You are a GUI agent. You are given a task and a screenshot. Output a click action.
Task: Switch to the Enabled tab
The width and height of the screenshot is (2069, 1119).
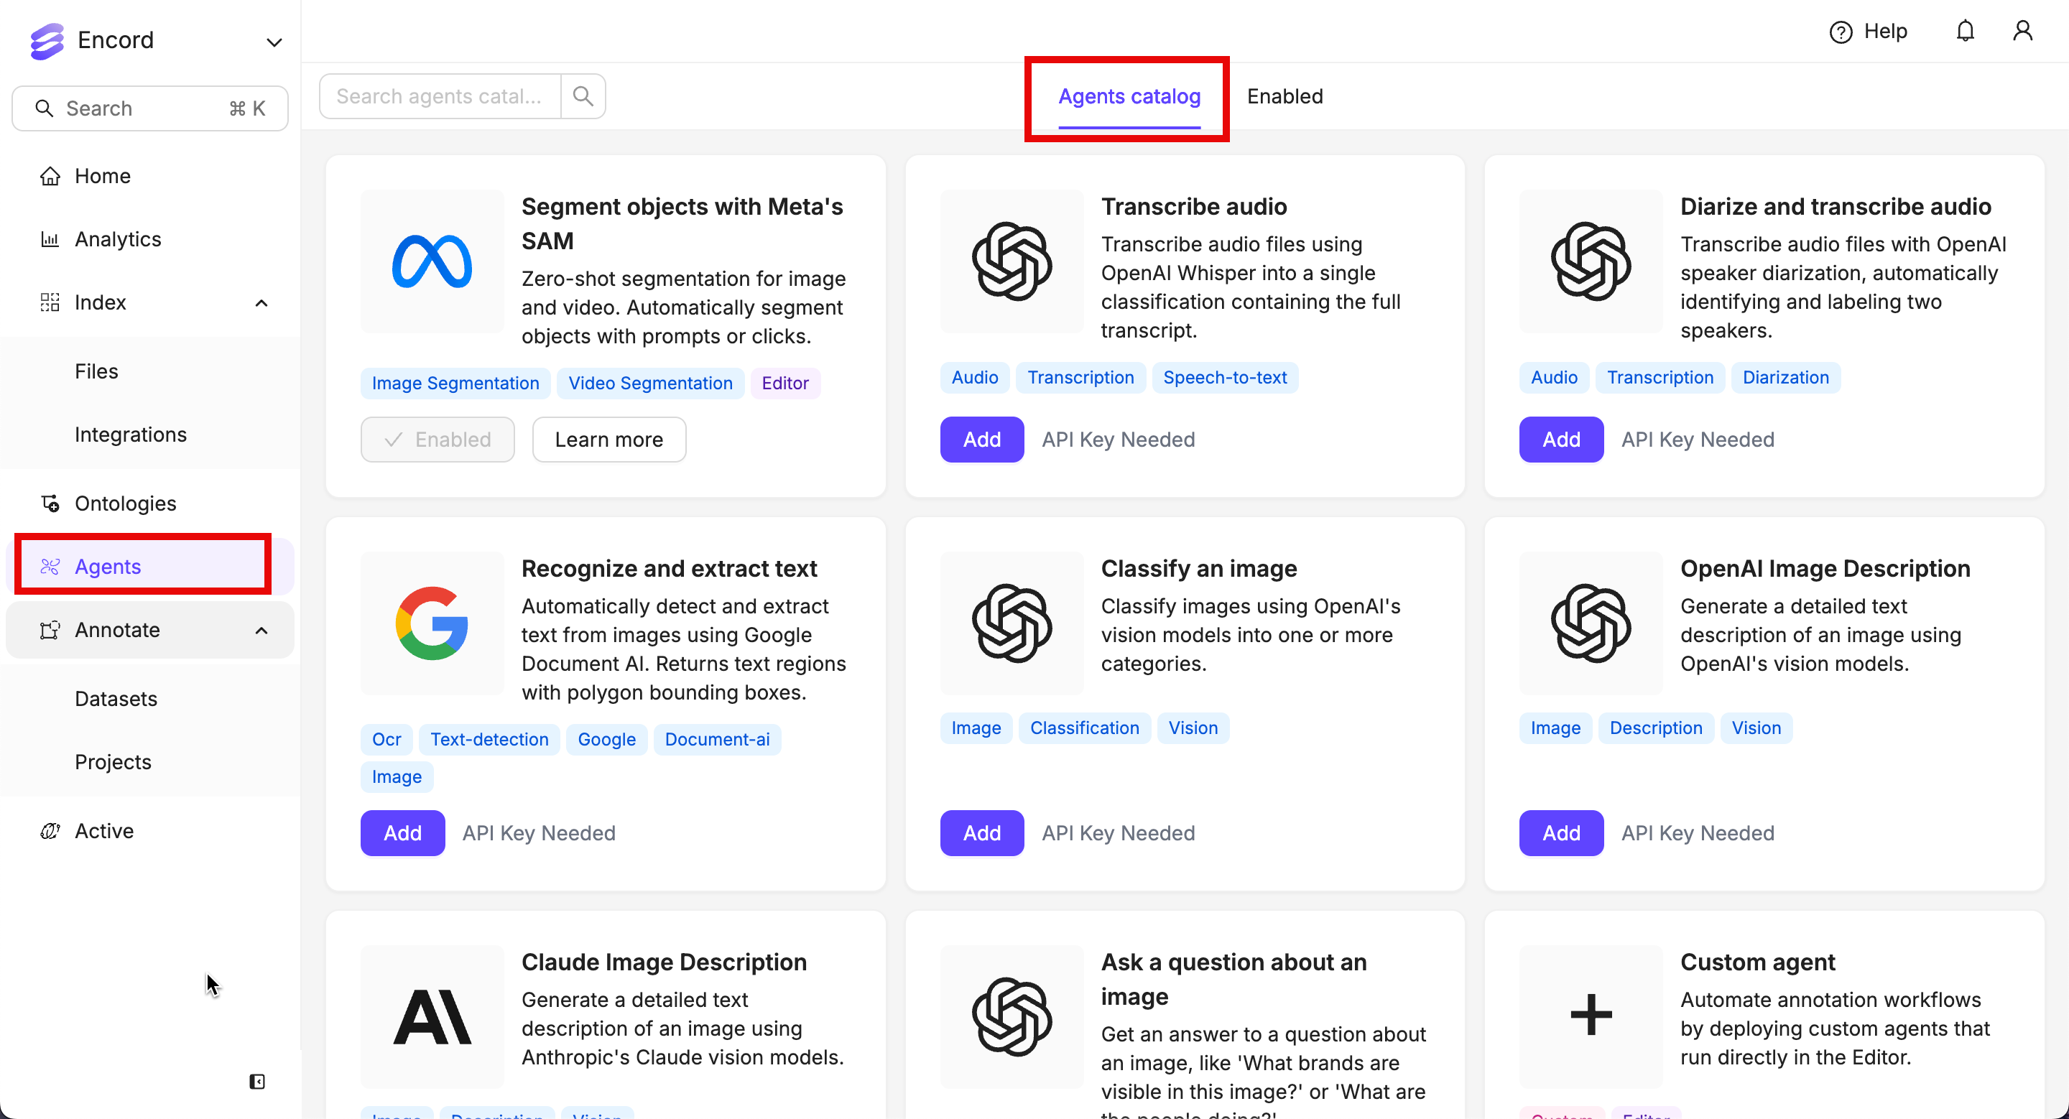[1285, 96]
